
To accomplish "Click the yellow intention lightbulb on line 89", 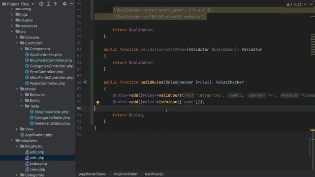I will [x=97, y=102].
